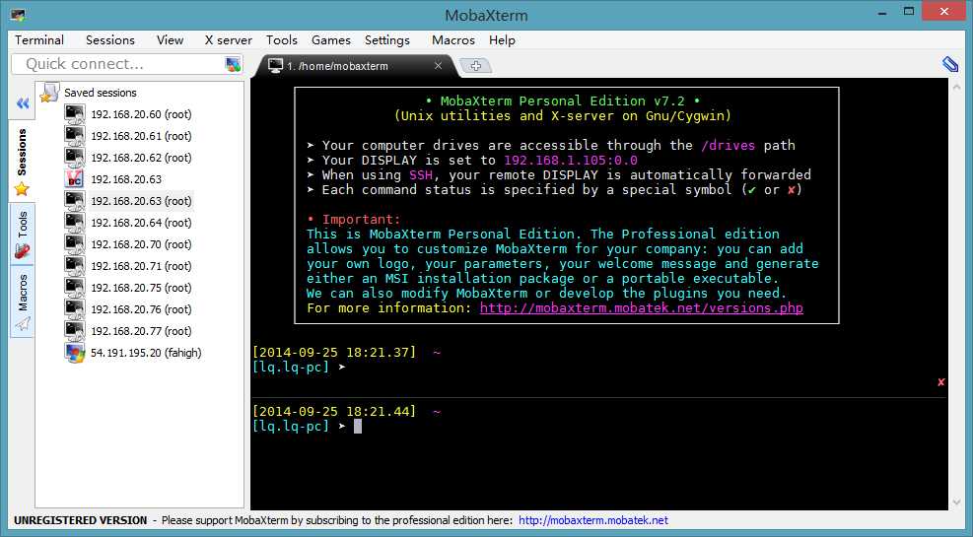Select session 192.168.20.75 (root)
The image size is (973, 537).
pyautogui.click(x=141, y=288)
